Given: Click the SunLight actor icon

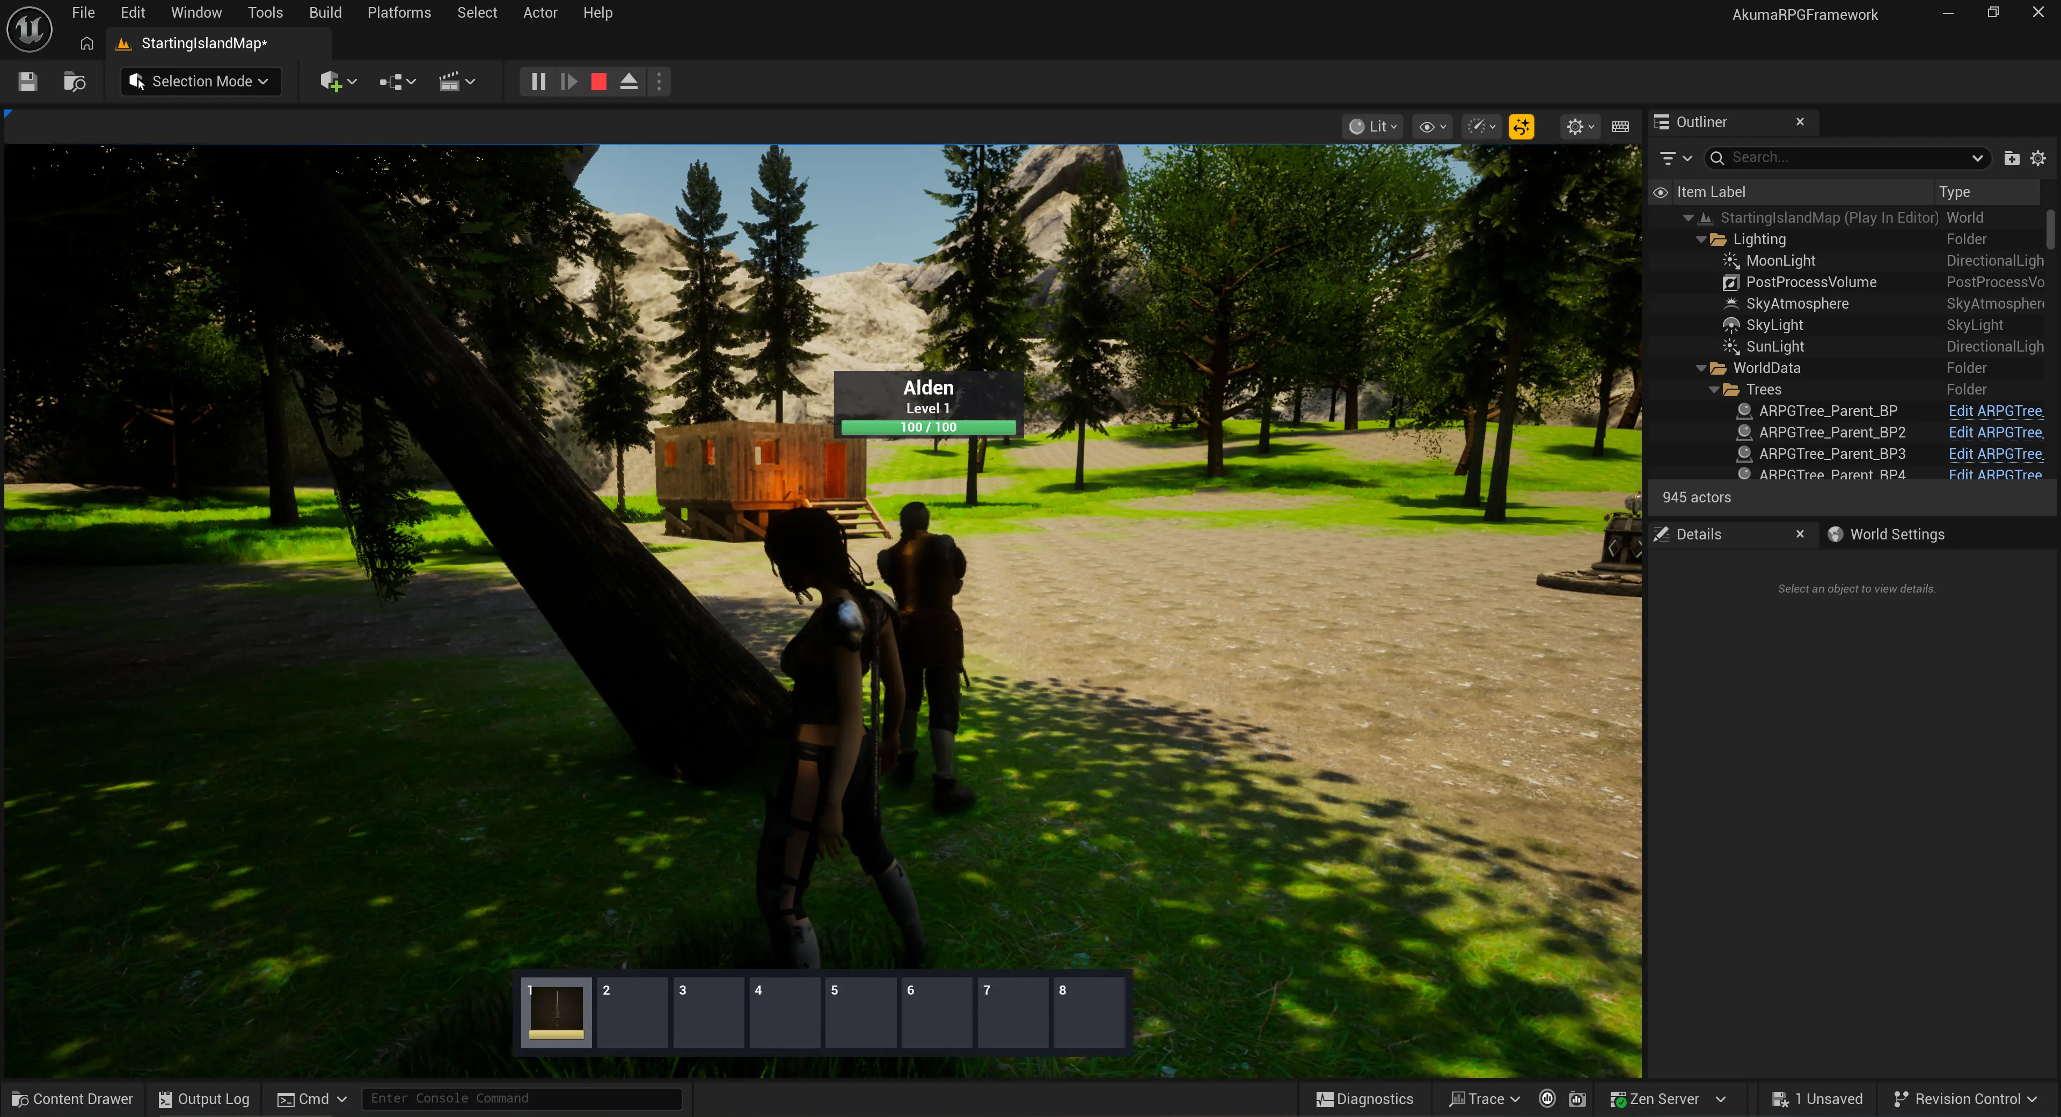Looking at the screenshot, I should (x=1730, y=346).
